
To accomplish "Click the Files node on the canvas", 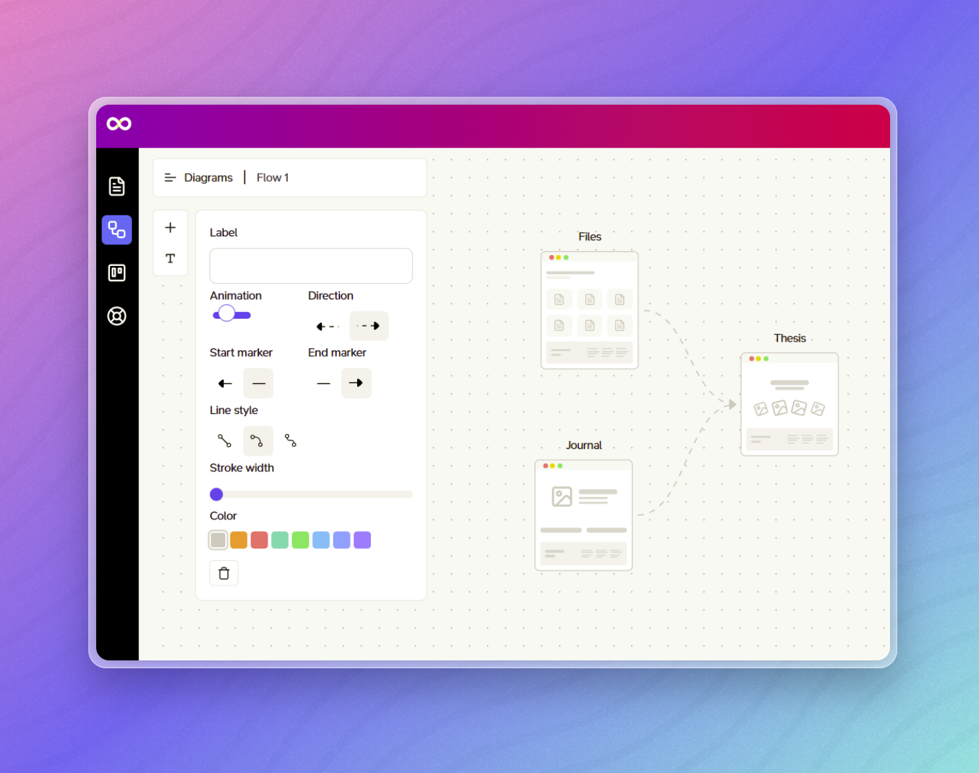I will click(589, 309).
